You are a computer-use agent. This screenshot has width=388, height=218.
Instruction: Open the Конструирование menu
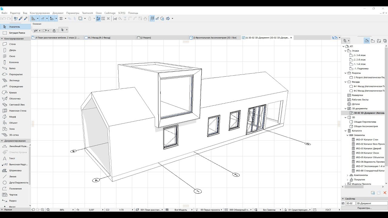coord(40,13)
